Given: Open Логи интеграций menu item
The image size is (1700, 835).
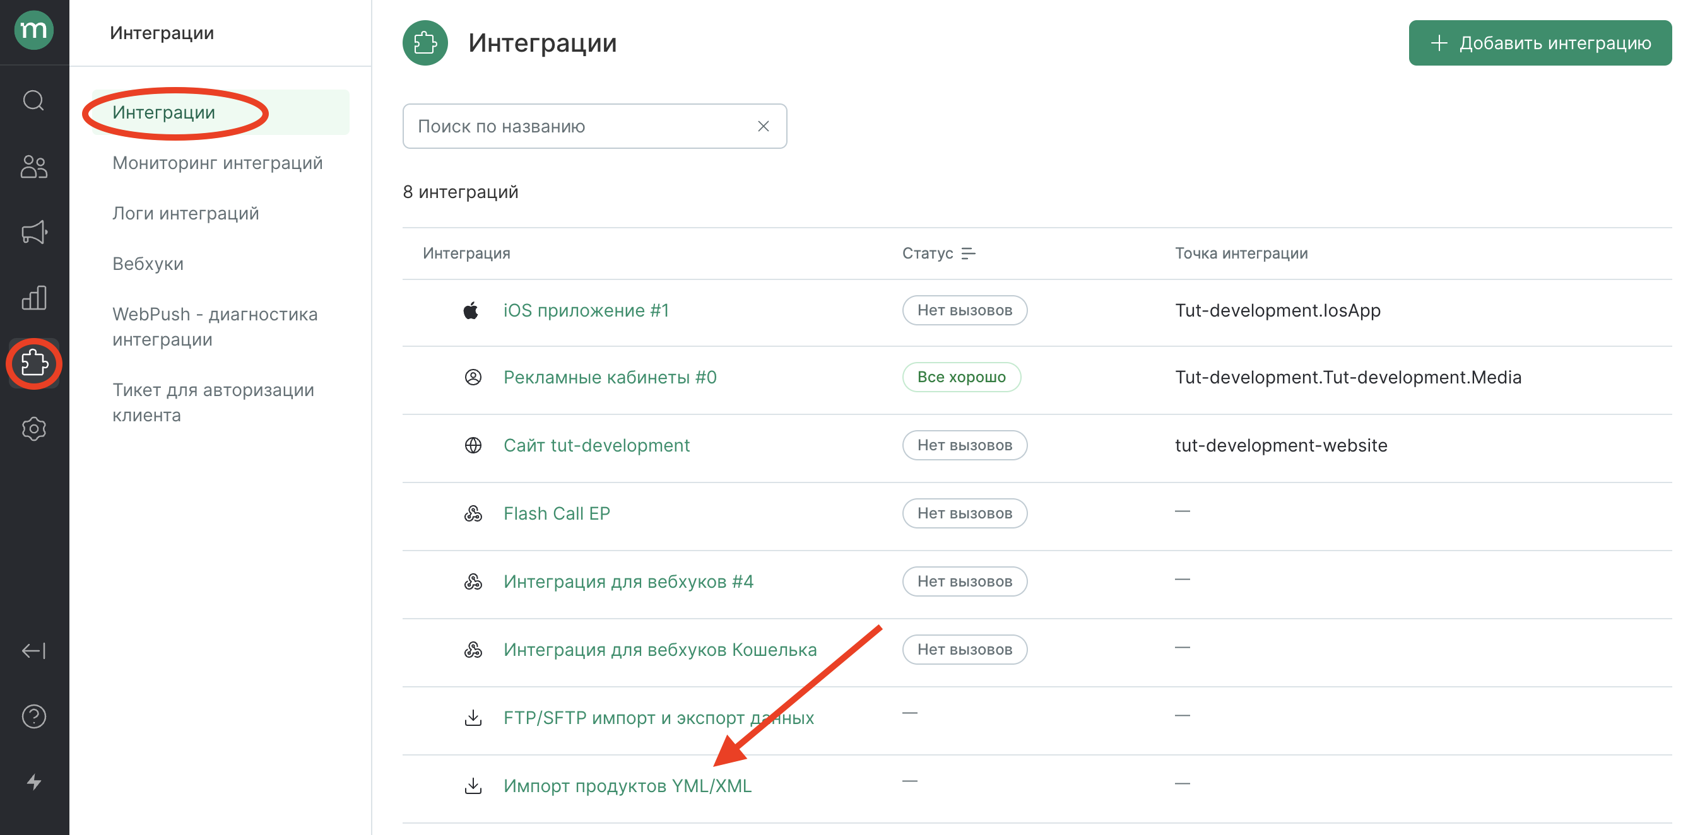Looking at the screenshot, I should [x=186, y=214].
